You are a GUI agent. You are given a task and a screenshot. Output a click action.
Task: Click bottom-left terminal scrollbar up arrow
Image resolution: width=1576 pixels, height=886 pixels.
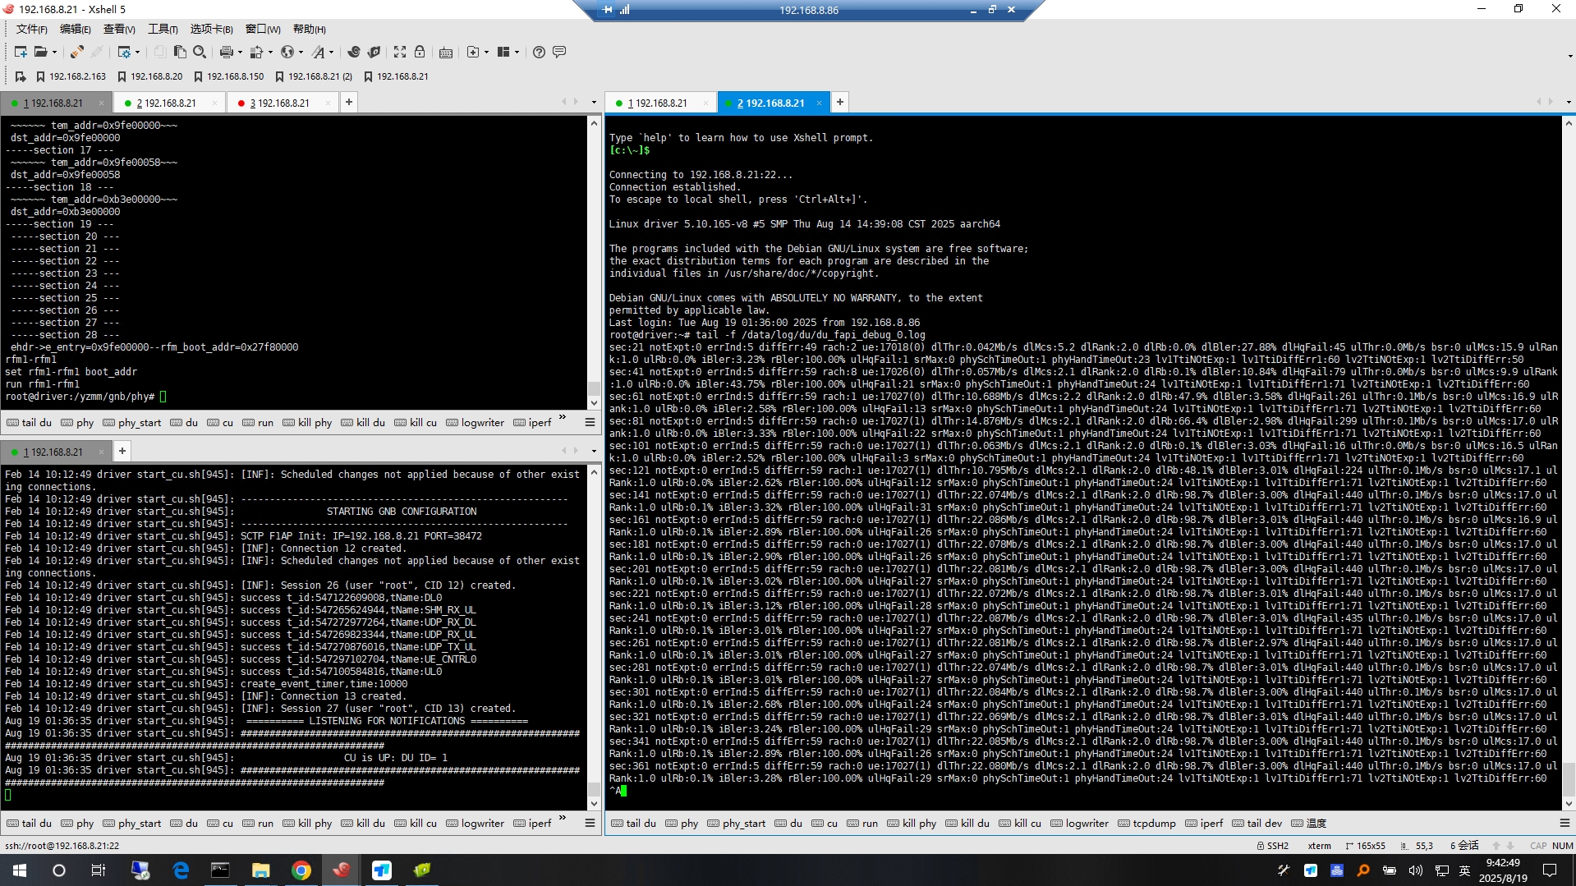click(594, 471)
